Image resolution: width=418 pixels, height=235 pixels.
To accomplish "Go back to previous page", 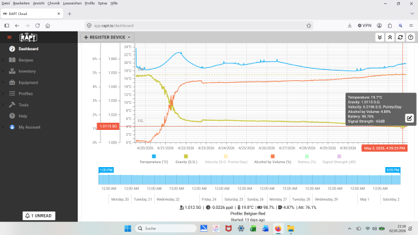I will point(17,25).
